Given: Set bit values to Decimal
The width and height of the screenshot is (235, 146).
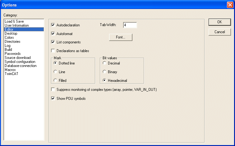Looking at the screenshot, I should [104, 63].
